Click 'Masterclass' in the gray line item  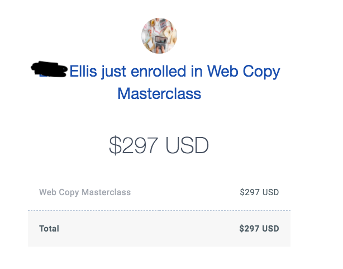[106, 192]
